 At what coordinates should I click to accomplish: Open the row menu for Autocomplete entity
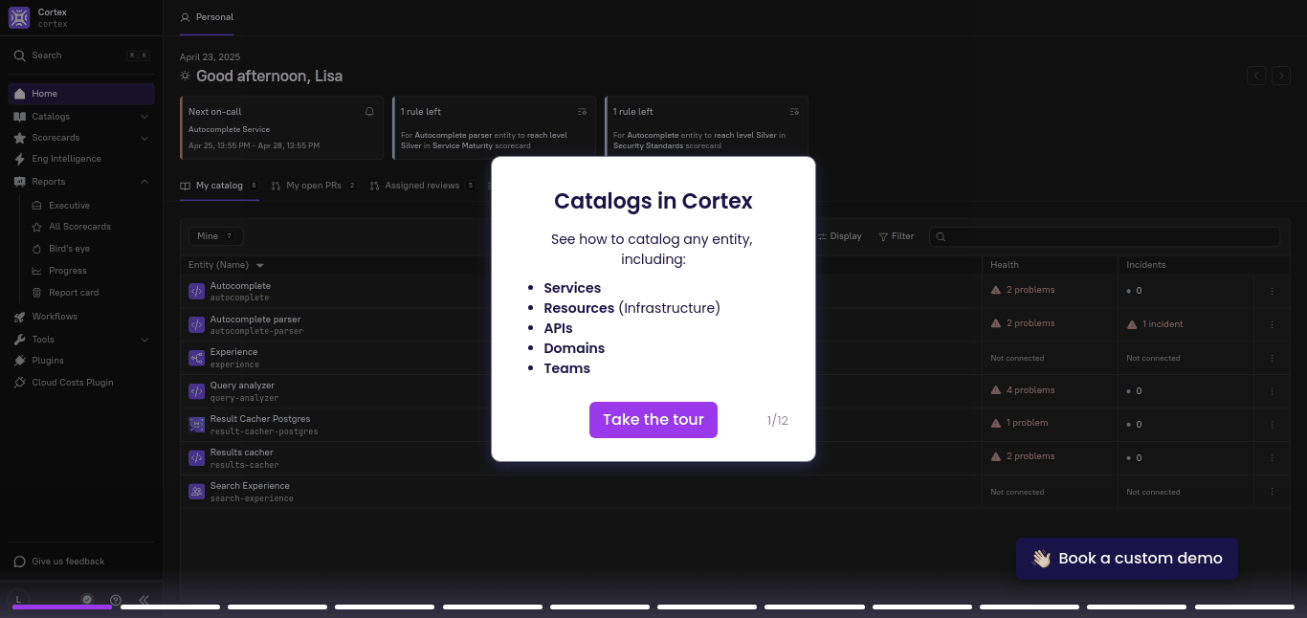click(x=1272, y=291)
